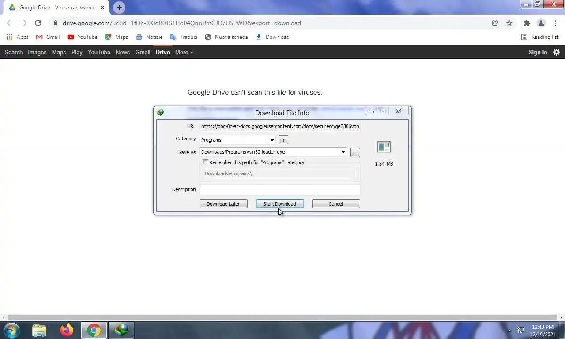Click the Download Later button

pyautogui.click(x=223, y=203)
